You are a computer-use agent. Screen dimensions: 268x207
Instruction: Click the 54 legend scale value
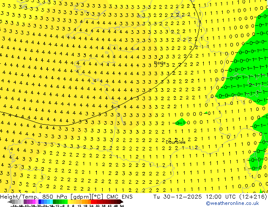point(122,206)
